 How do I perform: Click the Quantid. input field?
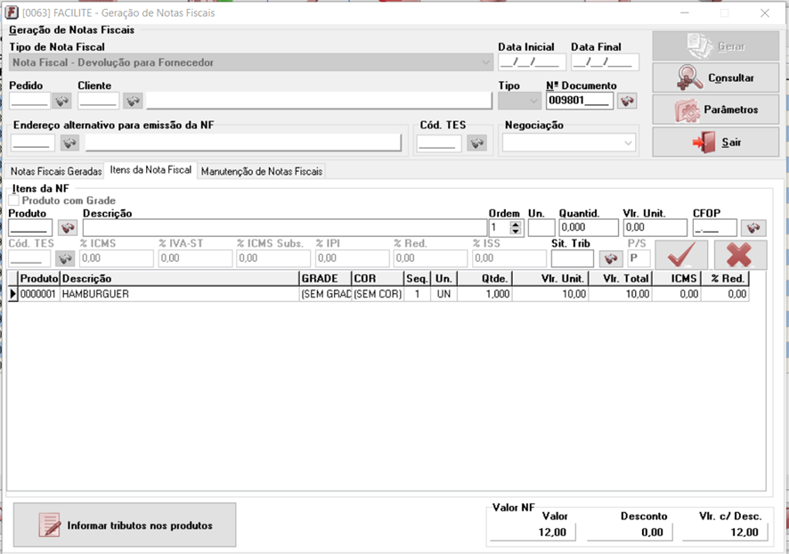(x=589, y=228)
